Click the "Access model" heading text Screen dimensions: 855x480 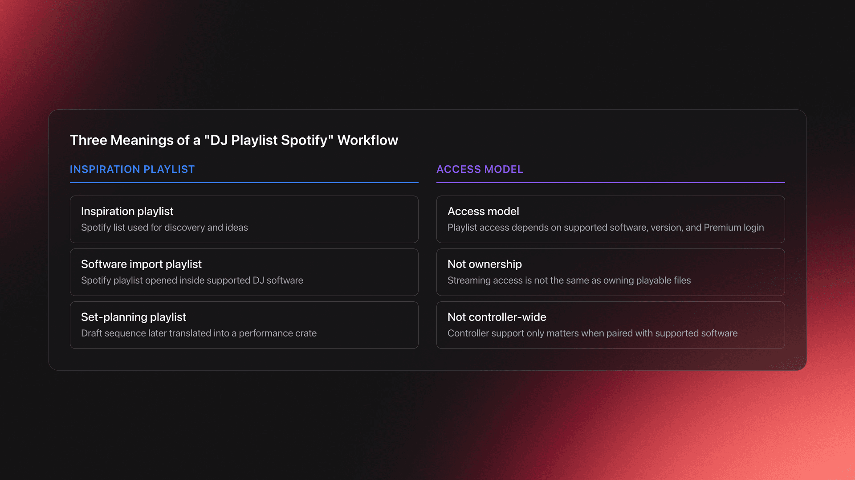point(483,212)
